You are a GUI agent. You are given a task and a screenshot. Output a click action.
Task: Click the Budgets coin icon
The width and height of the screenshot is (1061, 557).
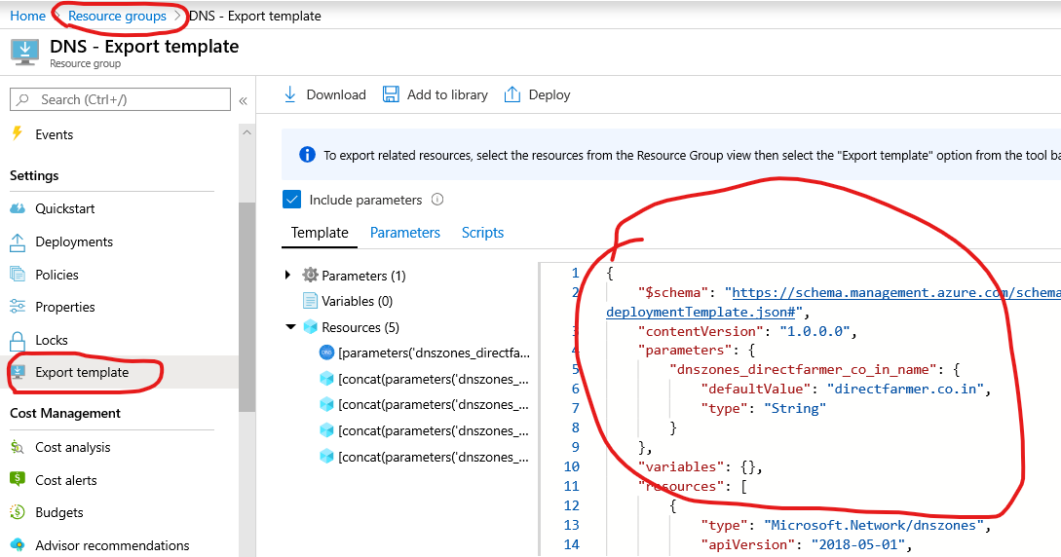pos(18,512)
